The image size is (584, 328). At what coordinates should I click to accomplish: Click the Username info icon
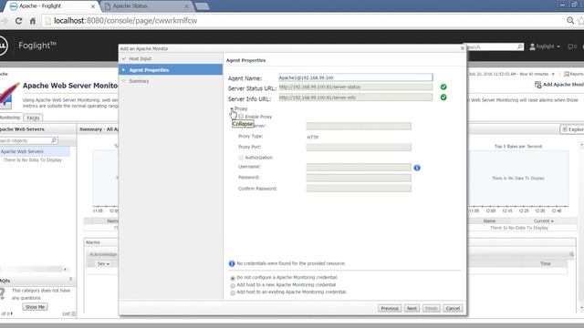[x=417, y=168]
